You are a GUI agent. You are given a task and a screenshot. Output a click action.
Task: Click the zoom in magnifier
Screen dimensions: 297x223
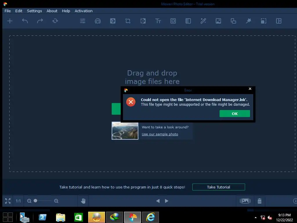[x=56, y=201]
